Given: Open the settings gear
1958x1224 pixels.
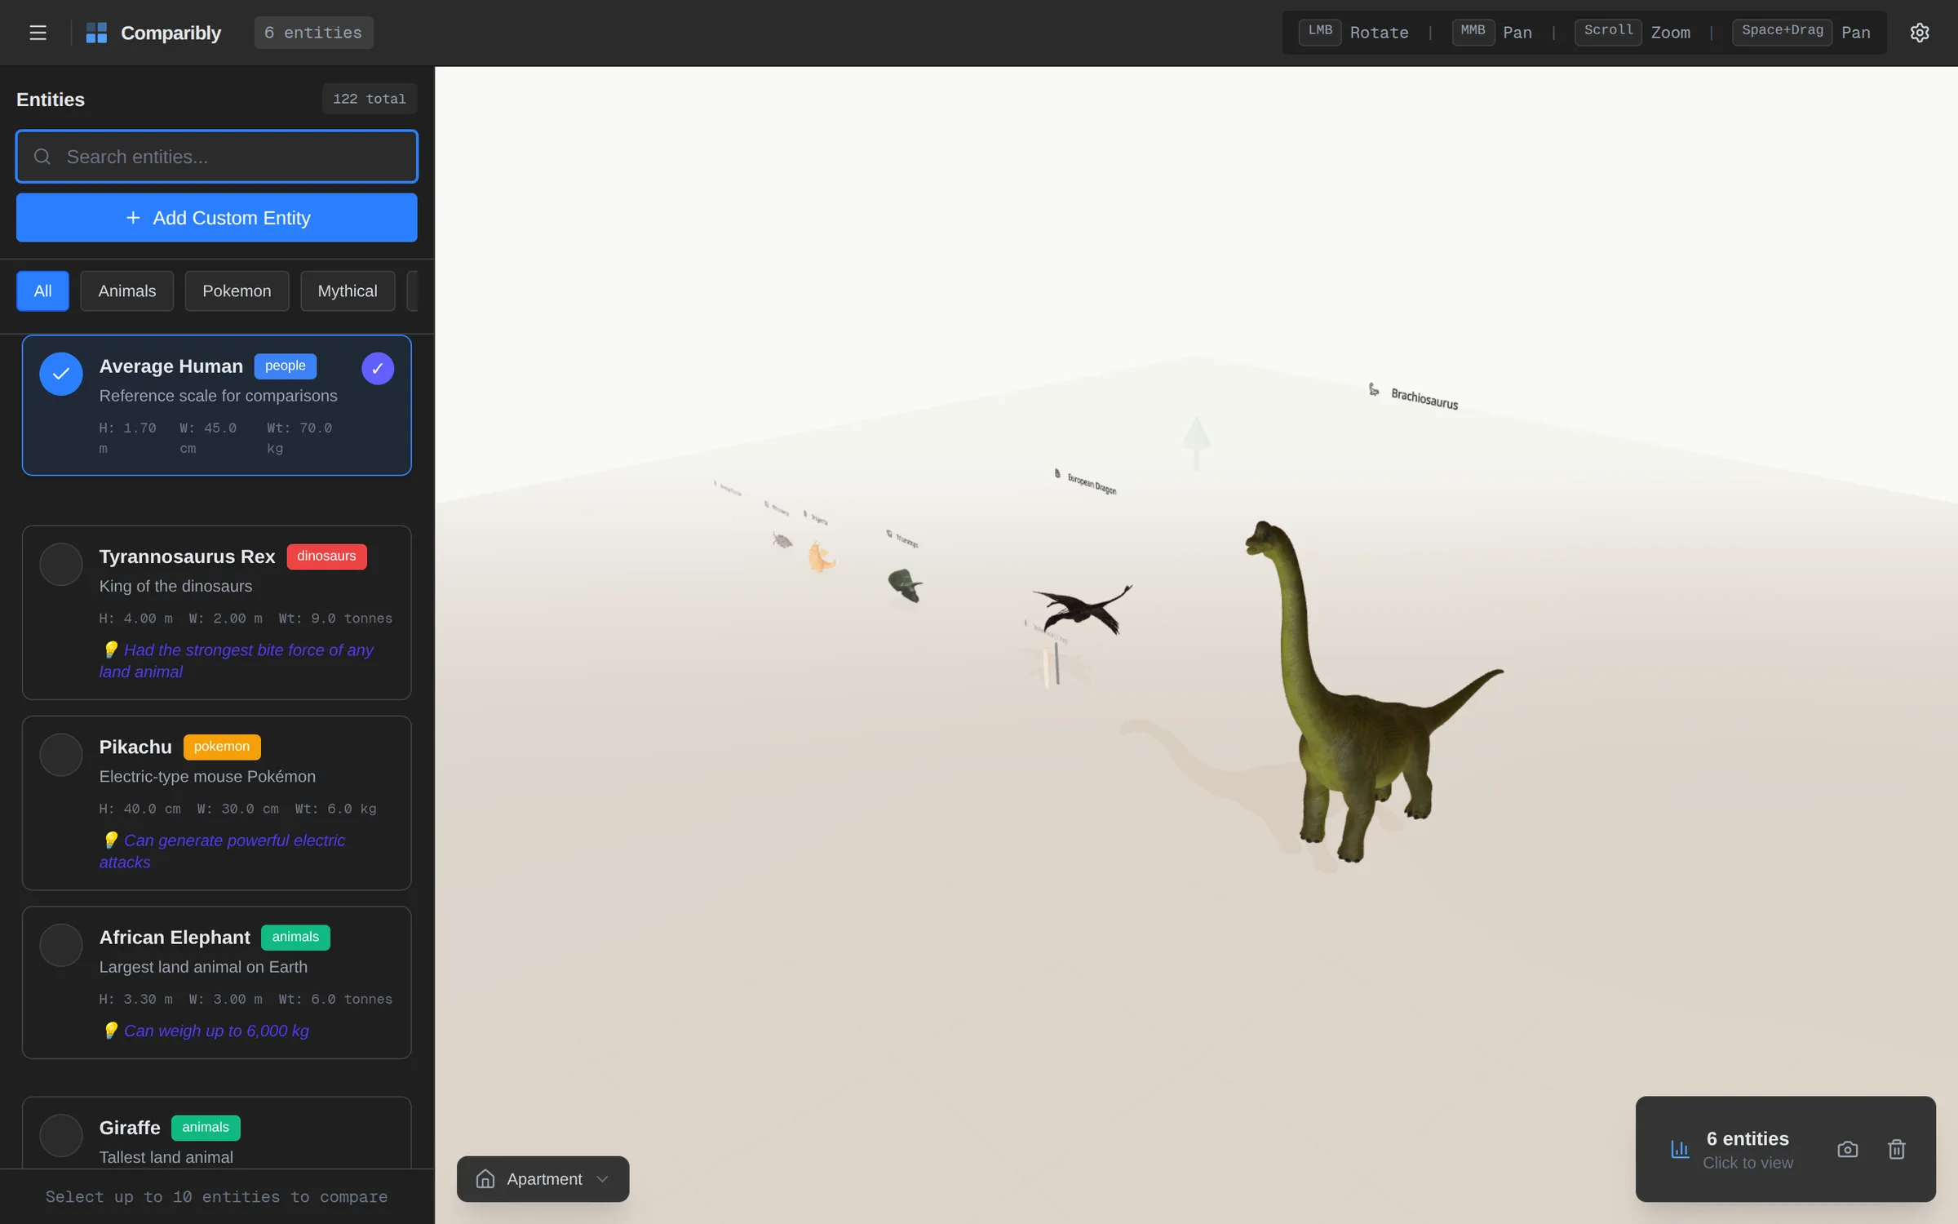Looking at the screenshot, I should (1920, 33).
